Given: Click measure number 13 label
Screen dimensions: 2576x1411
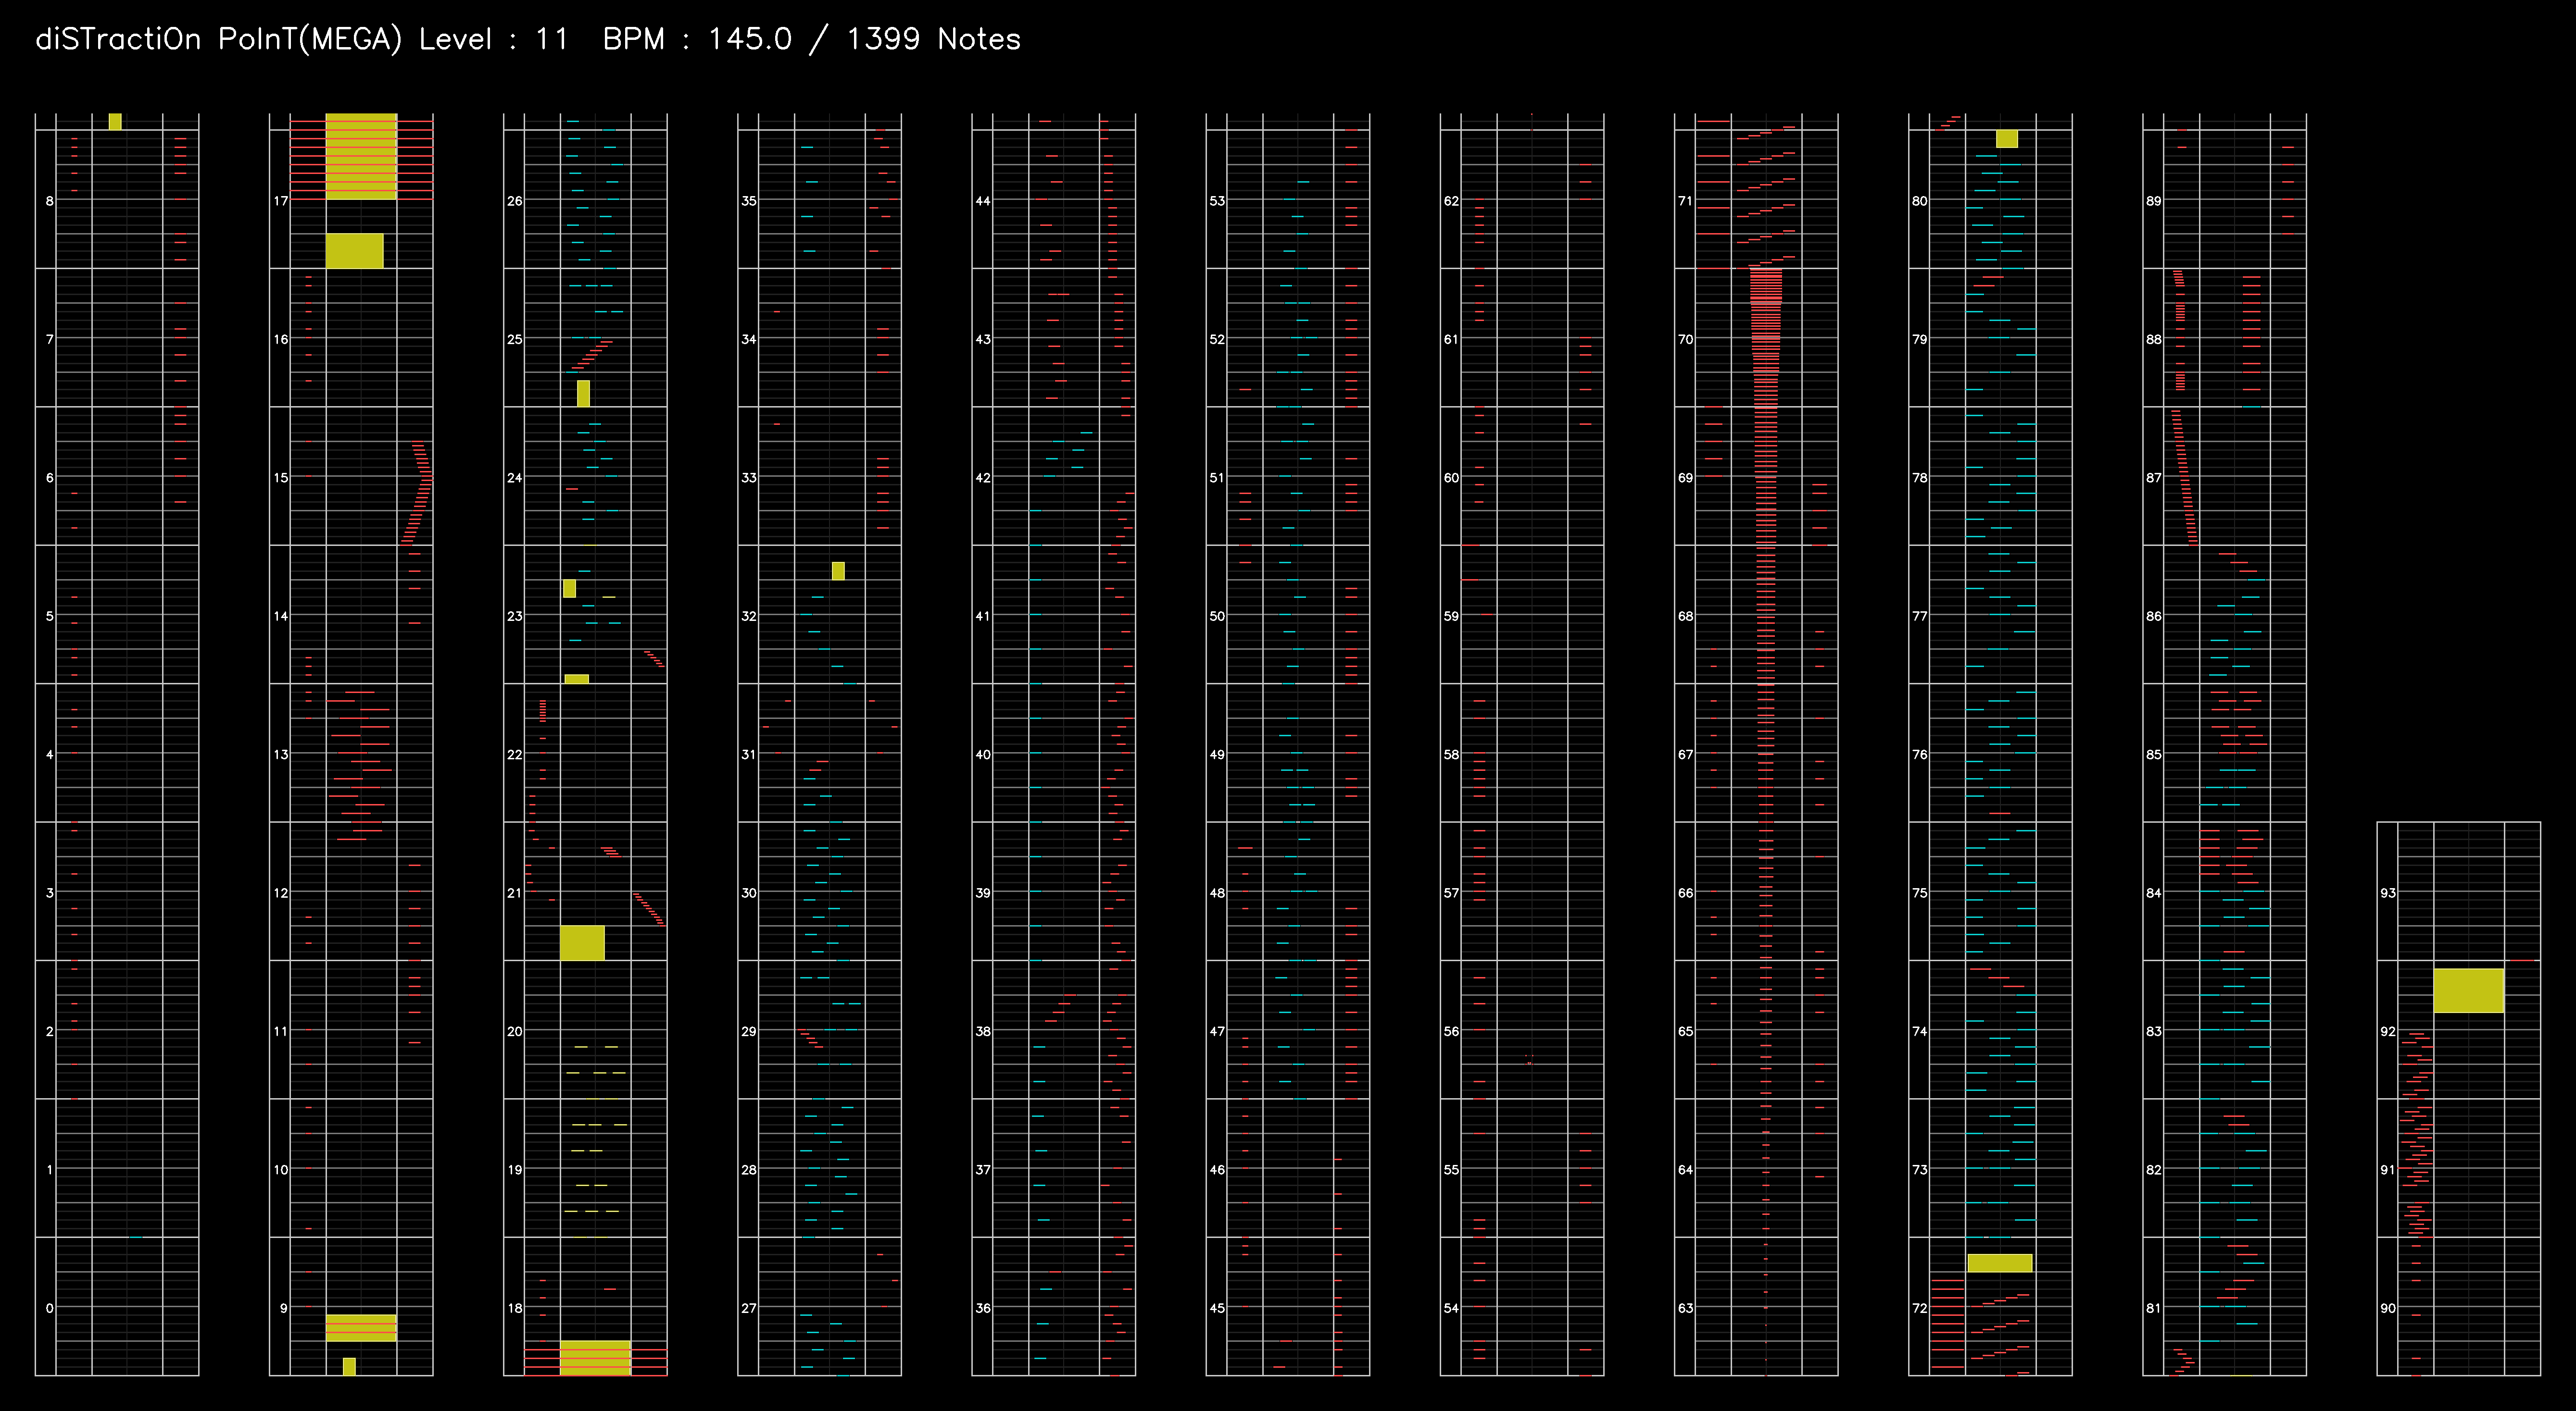Looking at the screenshot, I should 281,755.
